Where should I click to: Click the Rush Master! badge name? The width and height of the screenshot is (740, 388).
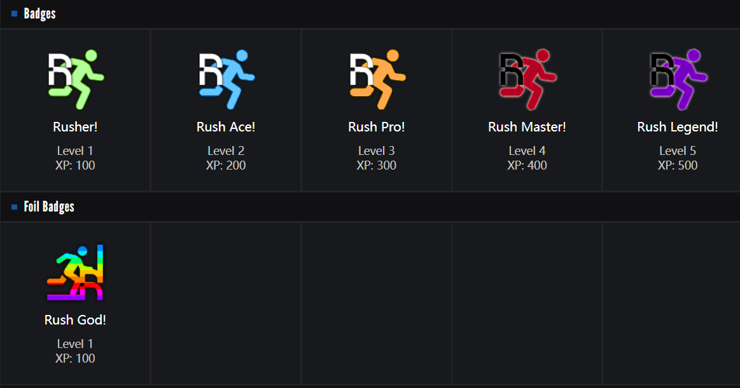click(x=527, y=127)
